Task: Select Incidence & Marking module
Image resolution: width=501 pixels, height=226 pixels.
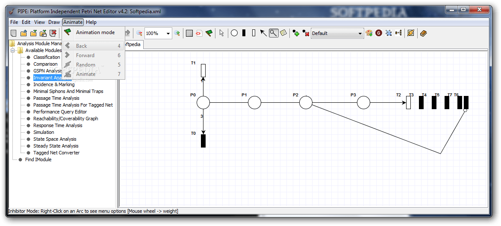Action: (54, 84)
